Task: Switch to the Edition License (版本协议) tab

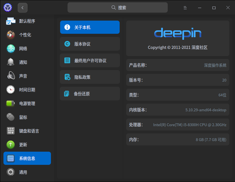Action: 90,44
